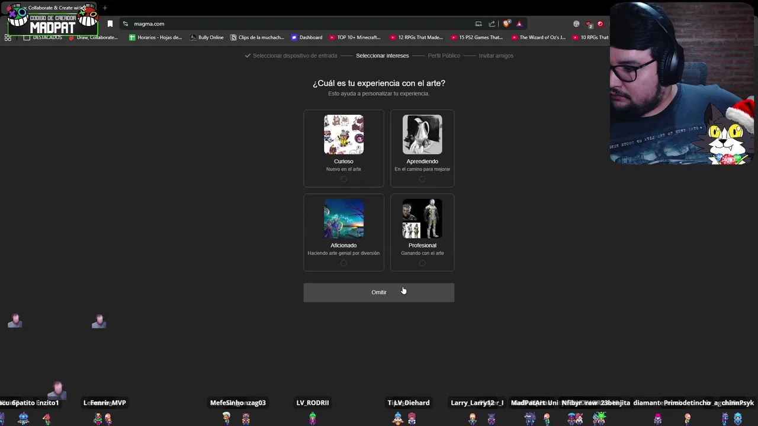Screen dimensions: 758x426
Task: Open the Horarios - Hojas de bookmark
Action: point(155,37)
